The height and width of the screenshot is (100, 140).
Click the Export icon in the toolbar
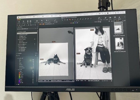[23, 22]
